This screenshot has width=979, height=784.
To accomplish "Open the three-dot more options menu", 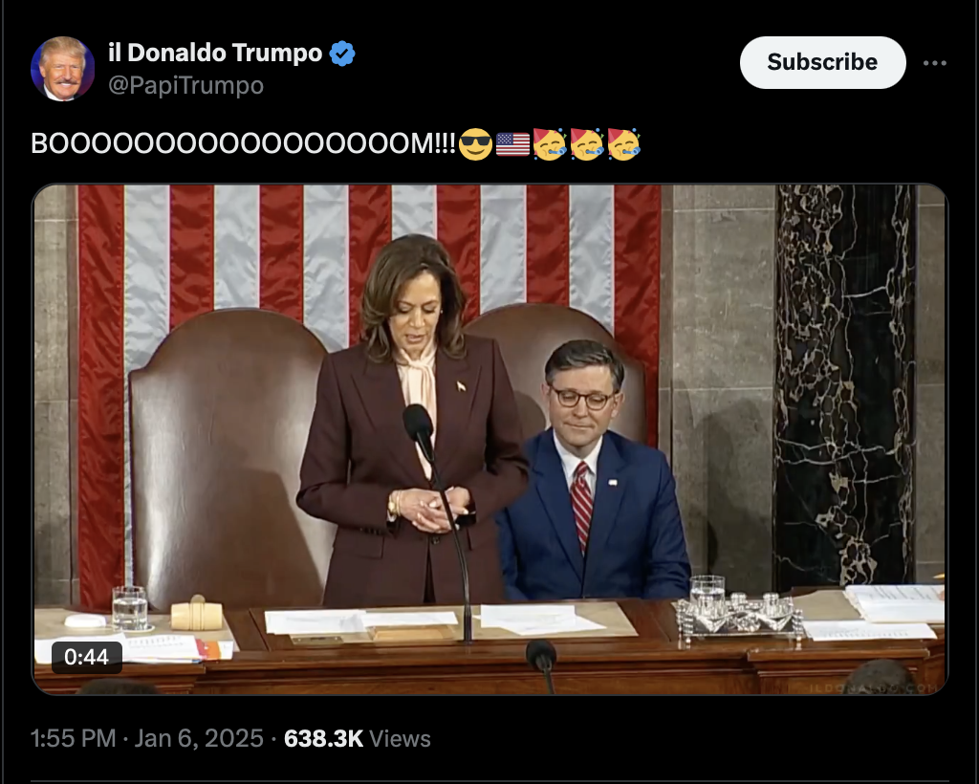I will [x=935, y=63].
